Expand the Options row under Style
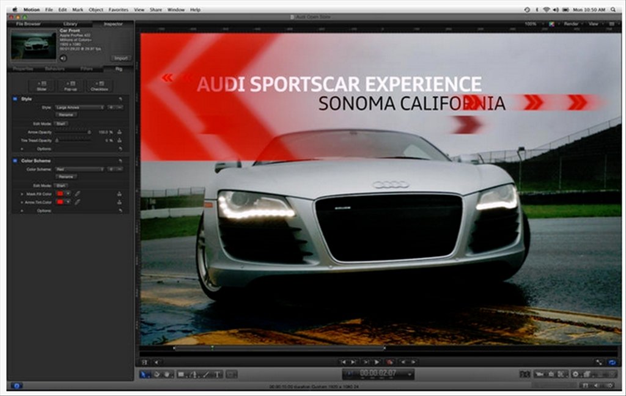 point(22,149)
